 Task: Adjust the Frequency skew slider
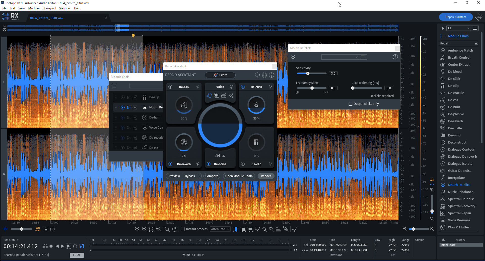pos(311,88)
